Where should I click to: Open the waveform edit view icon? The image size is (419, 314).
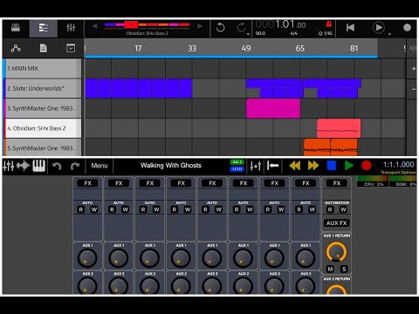pyautogui.click(x=24, y=166)
